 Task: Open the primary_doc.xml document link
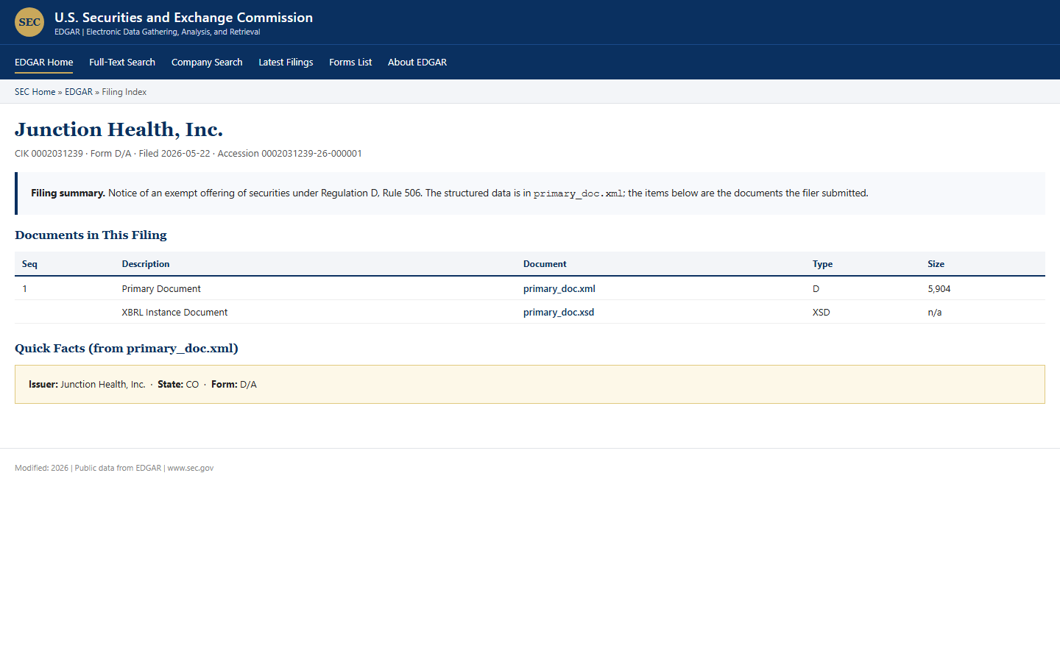point(559,289)
